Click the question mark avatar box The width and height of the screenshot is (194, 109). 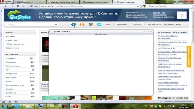click(182, 15)
